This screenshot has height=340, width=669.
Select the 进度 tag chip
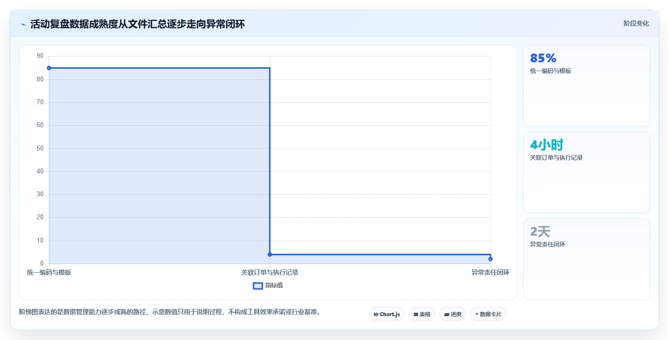(453, 314)
